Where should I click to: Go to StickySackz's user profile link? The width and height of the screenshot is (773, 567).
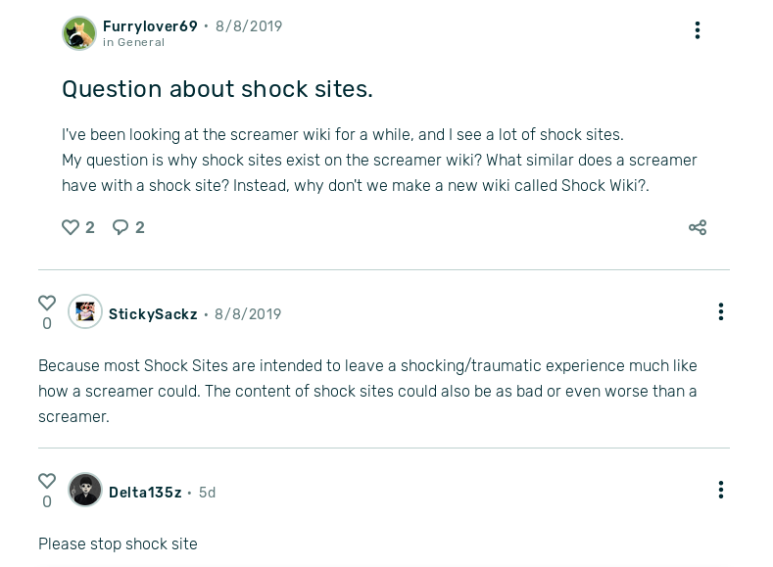[x=153, y=314]
